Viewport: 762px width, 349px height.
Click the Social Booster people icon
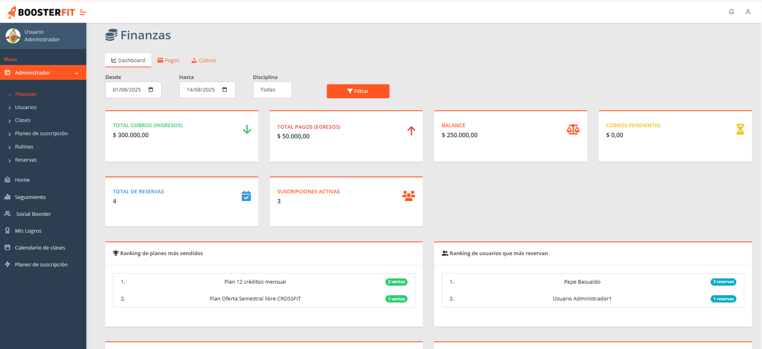pyautogui.click(x=8, y=214)
